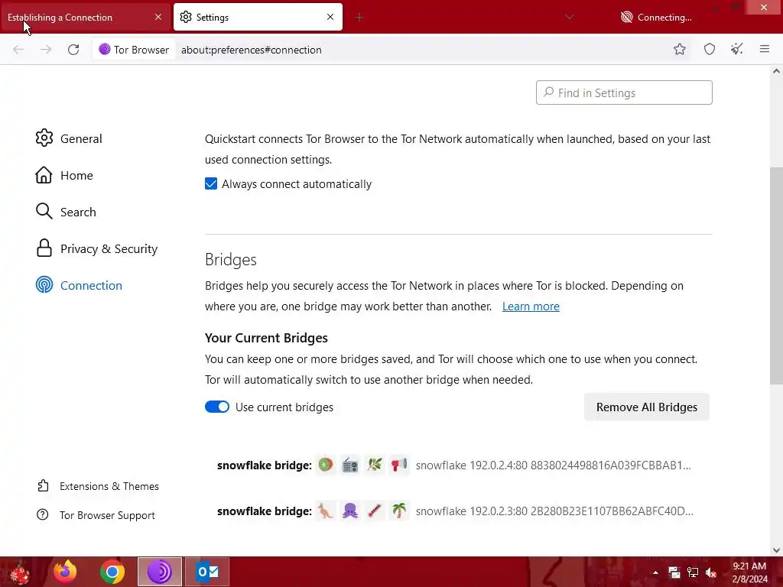This screenshot has width=783, height=587.
Task: Open Tor Browser Support link
Action: pos(96,515)
